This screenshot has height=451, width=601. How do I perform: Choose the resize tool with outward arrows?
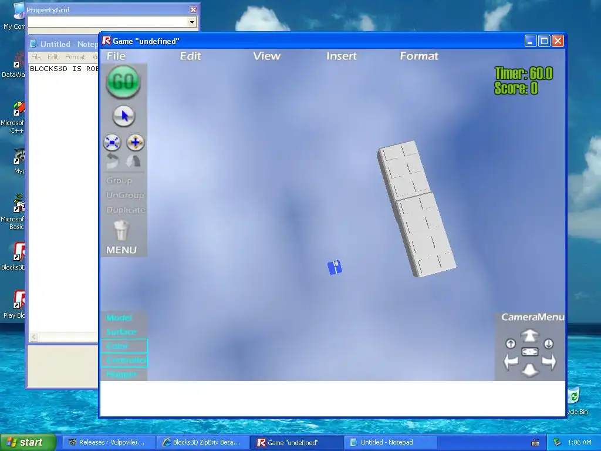click(112, 142)
